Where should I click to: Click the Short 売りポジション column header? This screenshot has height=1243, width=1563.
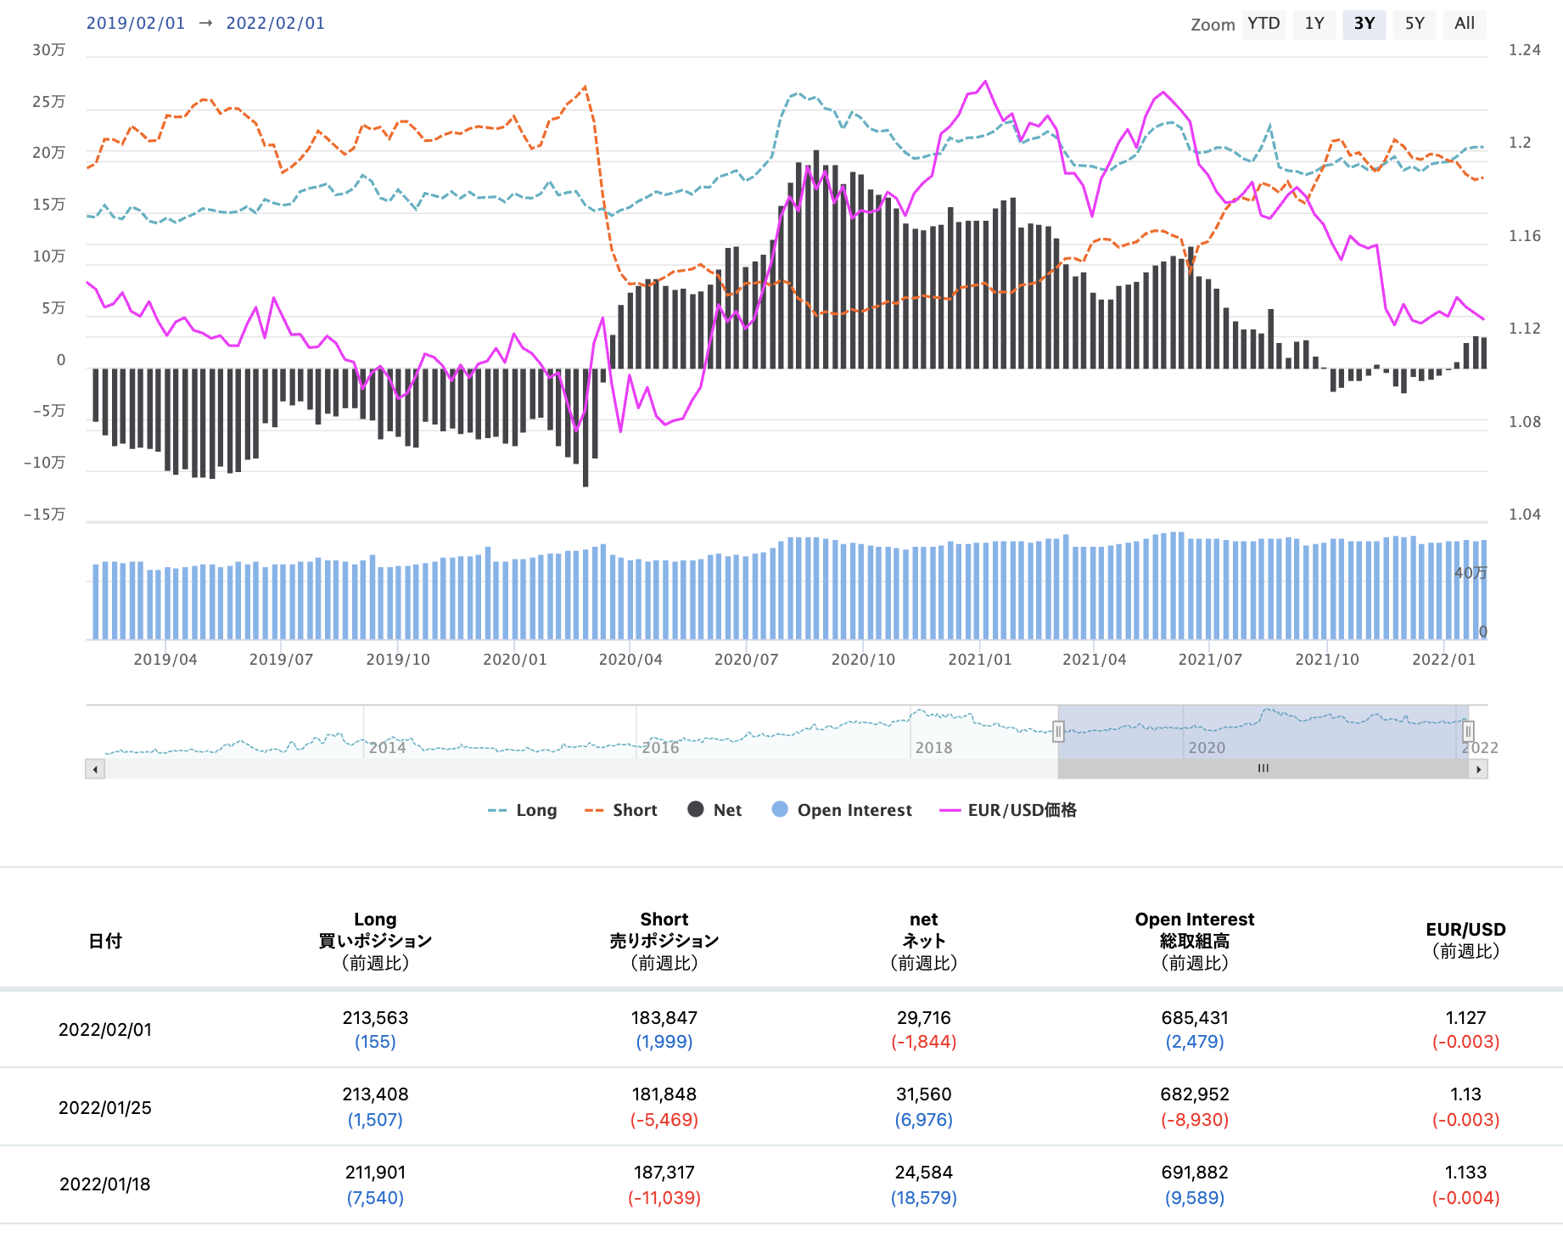(664, 941)
